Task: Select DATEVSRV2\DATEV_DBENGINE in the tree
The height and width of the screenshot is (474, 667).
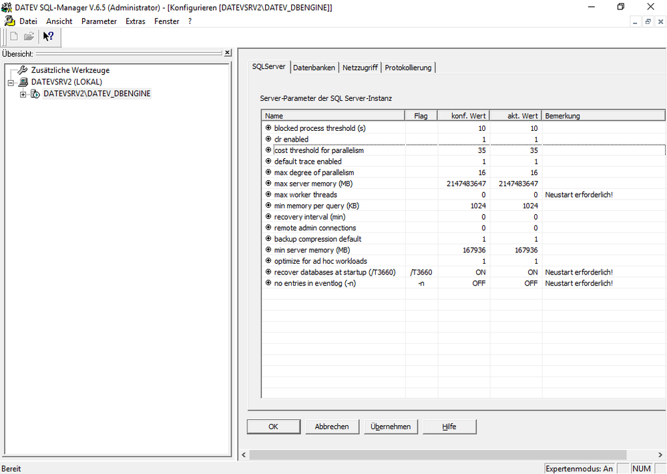Action: point(97,93)
